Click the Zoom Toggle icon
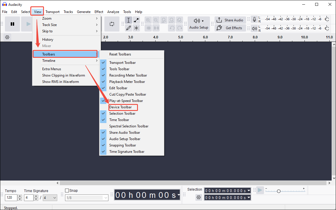Screen dimensions: 336x210 click(180, 20)
